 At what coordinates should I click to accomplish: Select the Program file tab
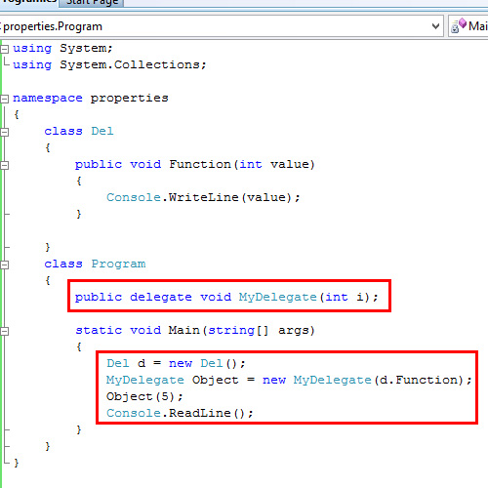[x=28, y=3]
